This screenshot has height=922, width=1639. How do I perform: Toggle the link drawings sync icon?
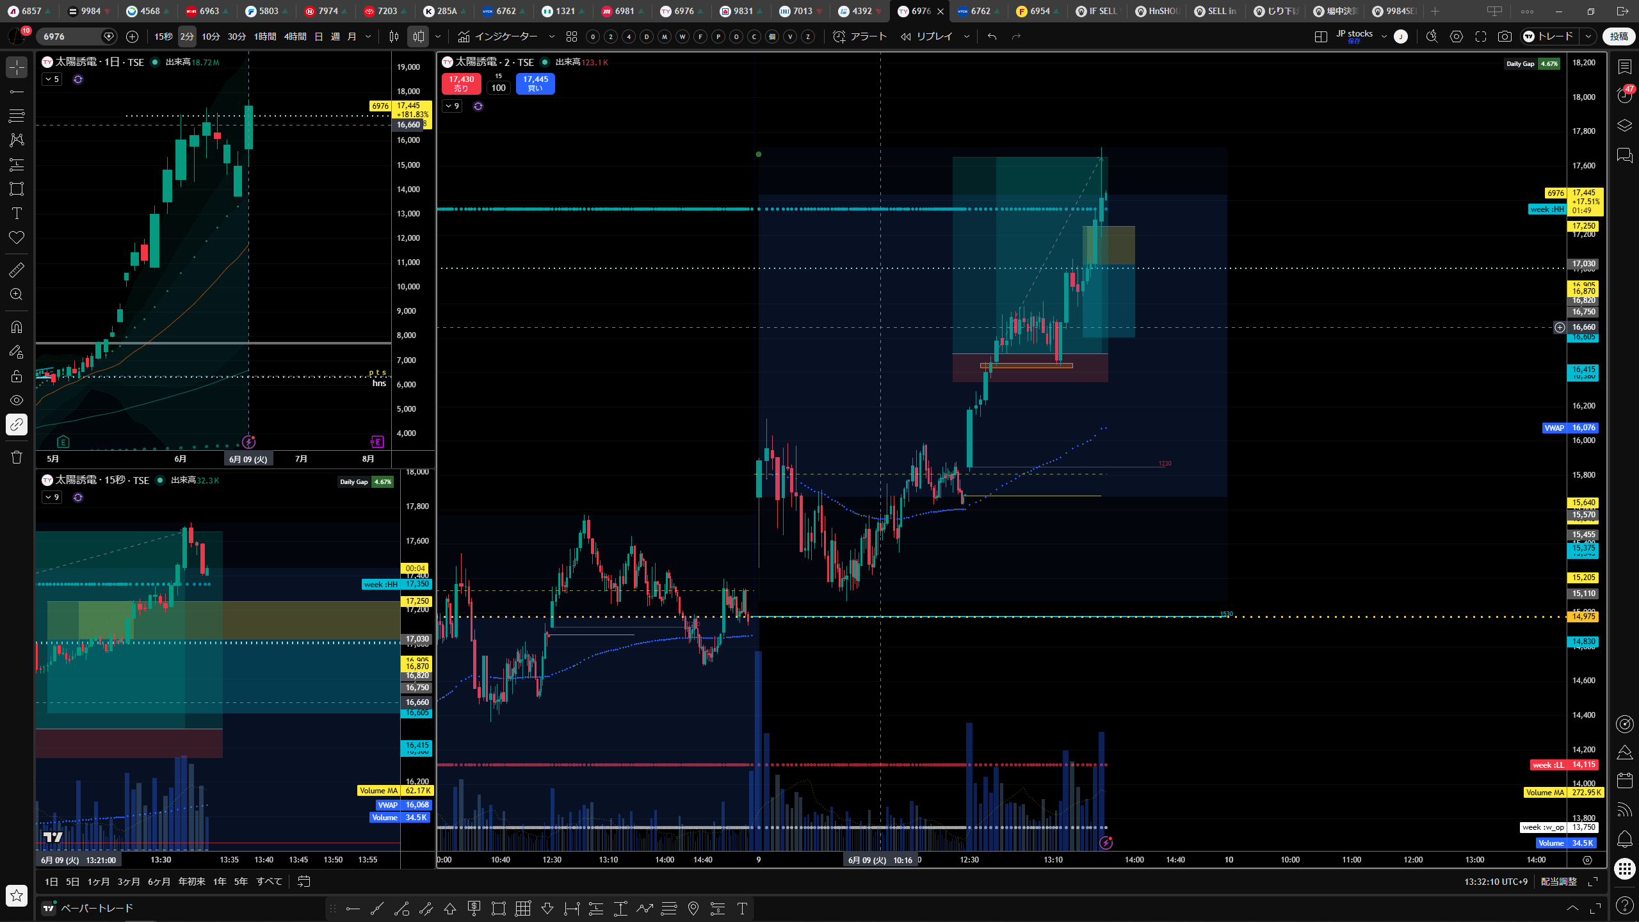pos(17,425)
